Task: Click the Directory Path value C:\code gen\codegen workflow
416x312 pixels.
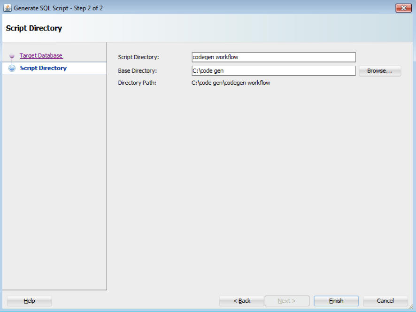Action: coord(231,83)
